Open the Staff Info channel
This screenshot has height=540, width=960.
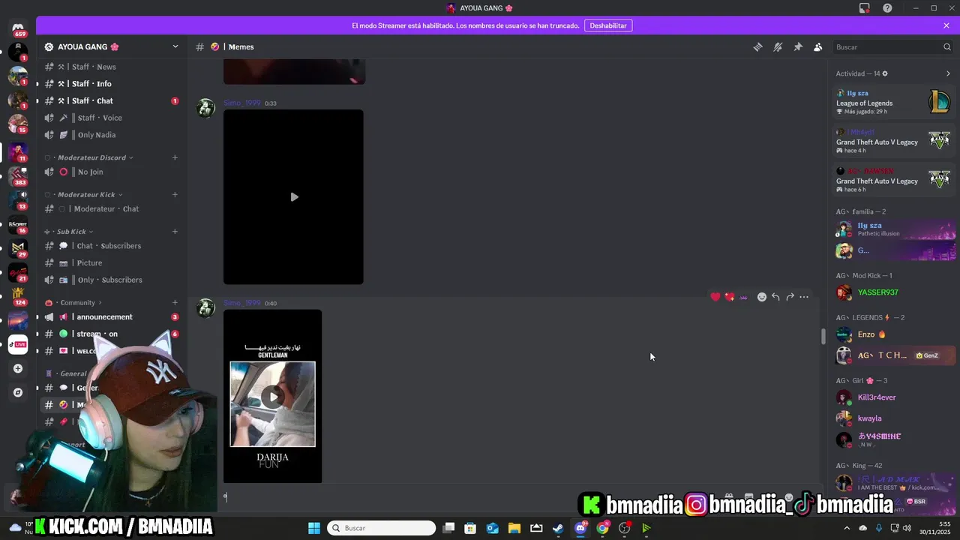[x=111, y=84]
